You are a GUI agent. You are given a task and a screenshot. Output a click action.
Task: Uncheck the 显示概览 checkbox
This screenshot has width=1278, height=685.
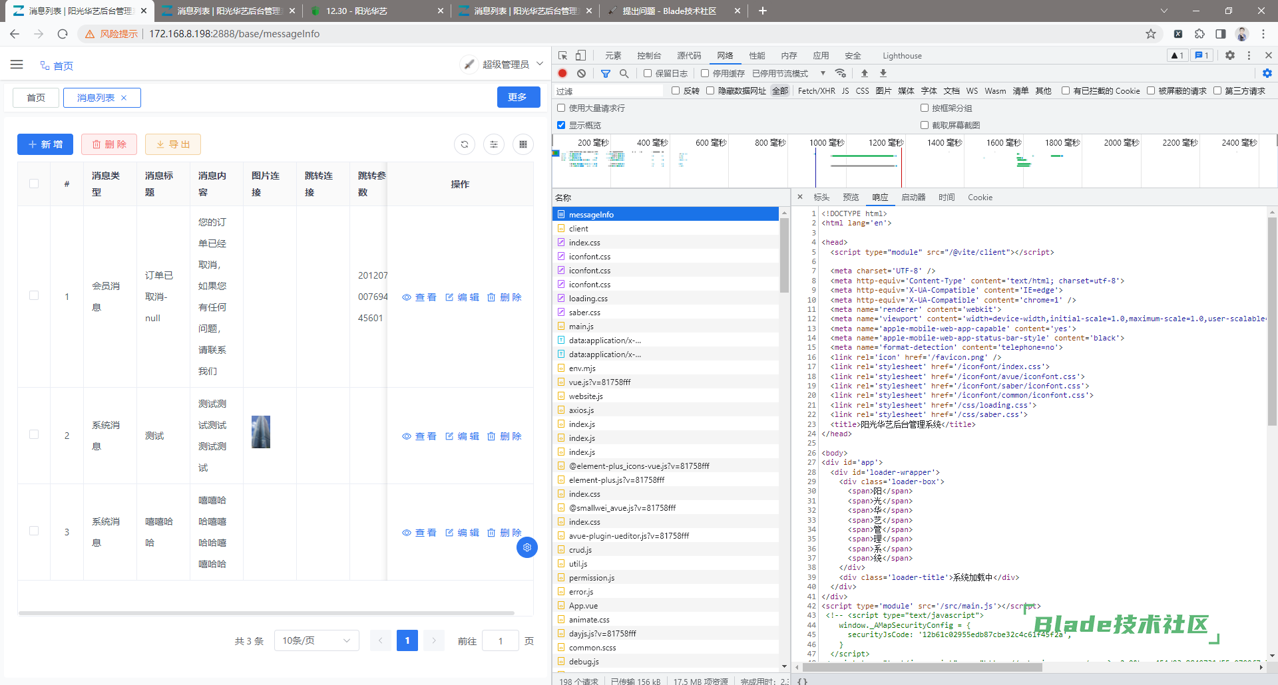click(x=561, y=125)
